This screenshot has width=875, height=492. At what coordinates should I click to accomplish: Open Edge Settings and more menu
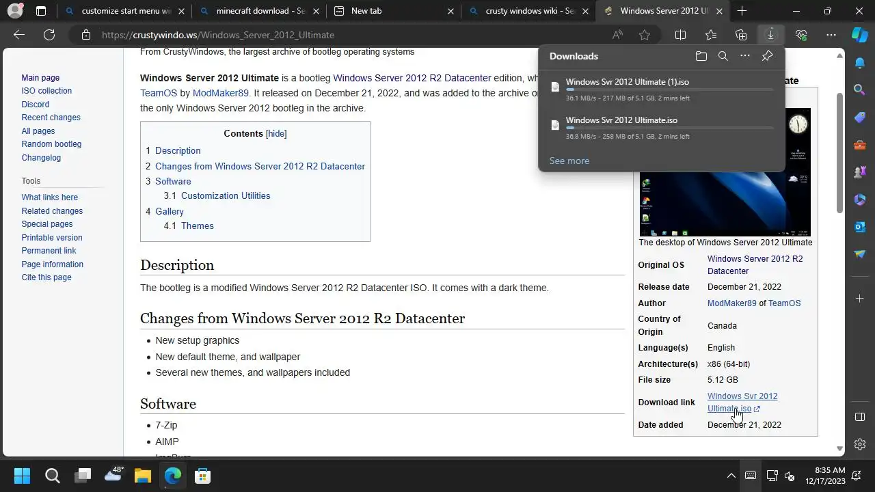[831, 35]
